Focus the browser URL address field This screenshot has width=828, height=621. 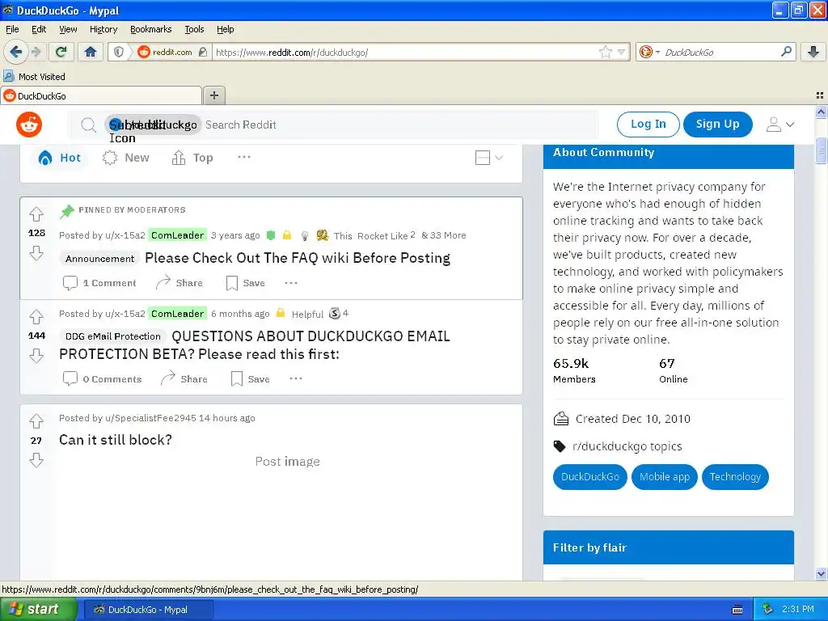click(404, 52)
